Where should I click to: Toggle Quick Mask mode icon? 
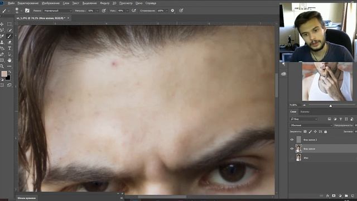tap(2, 85)
